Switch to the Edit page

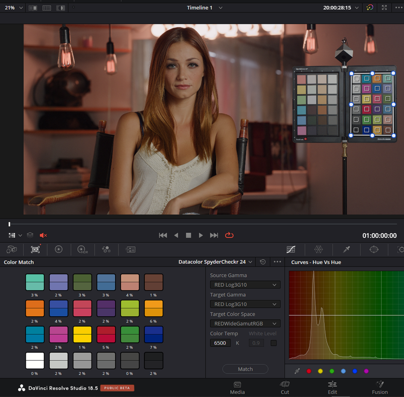(x=333, y=388)
